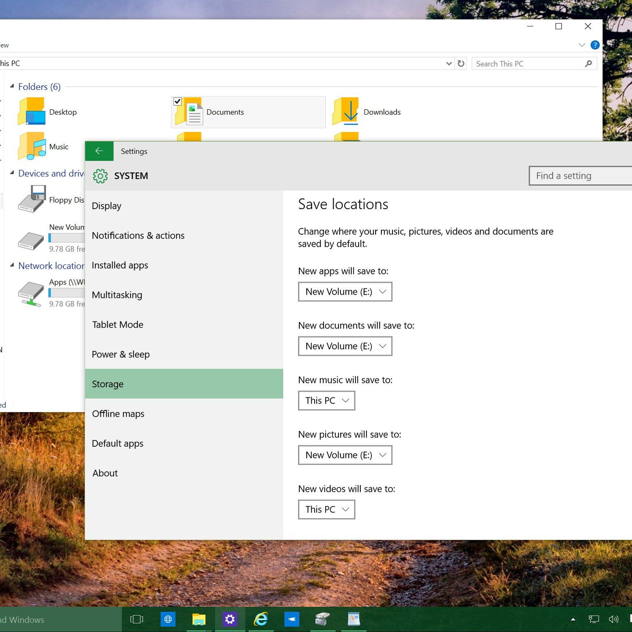Open Task View from the taskbar
Image resolution: width=632 pixels, height=632 pixels.
click(136, 619)
